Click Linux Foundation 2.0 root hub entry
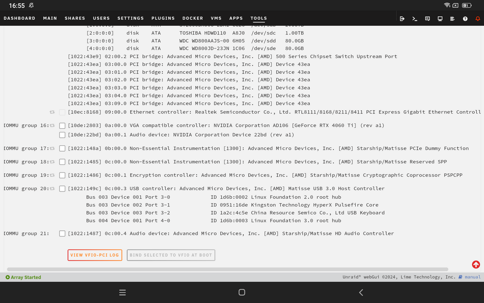 [x=213, y=197]
